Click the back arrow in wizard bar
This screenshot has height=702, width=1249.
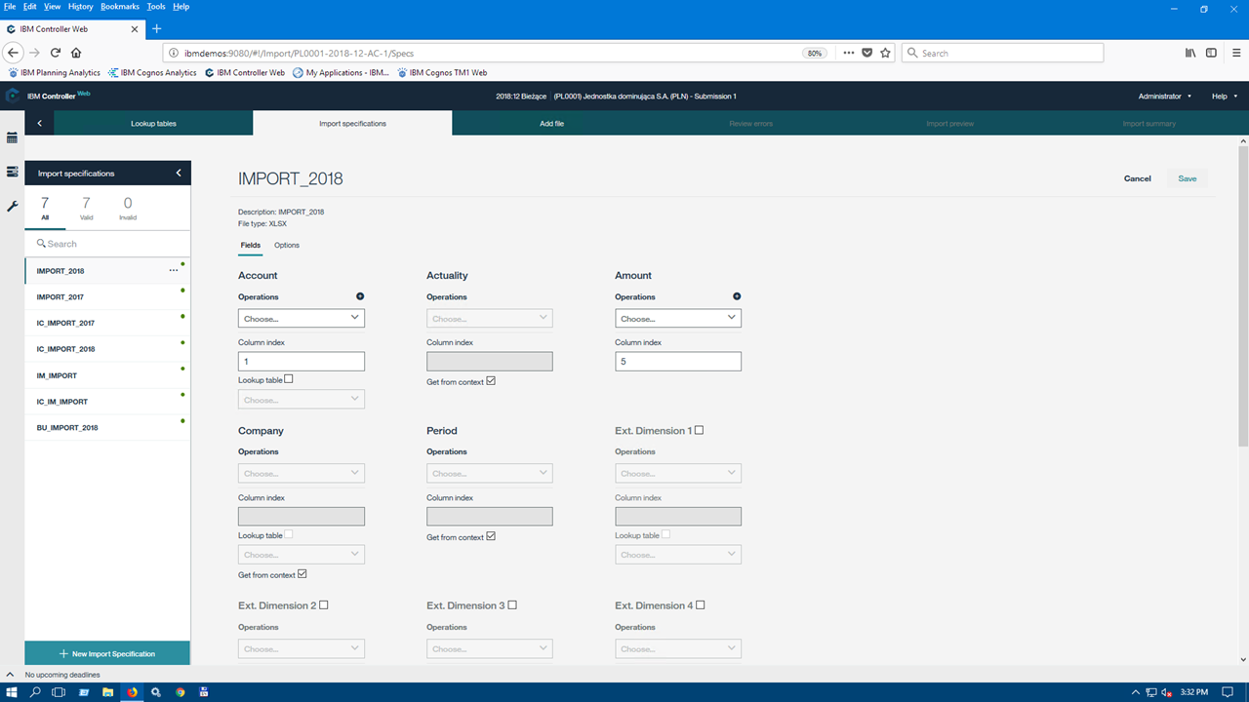pyautogui.click(x=39, y=124)
